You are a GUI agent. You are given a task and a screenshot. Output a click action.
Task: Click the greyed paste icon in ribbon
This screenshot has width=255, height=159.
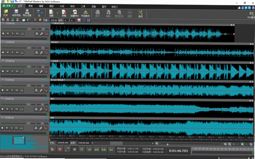pyautogui.click(x=108, y=13)
